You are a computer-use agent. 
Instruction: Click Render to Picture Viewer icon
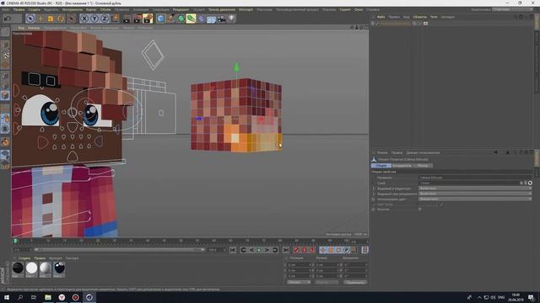tap(138, 19)
